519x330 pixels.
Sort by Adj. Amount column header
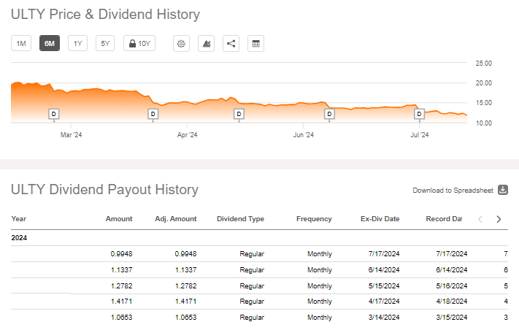tap(176, 219)
